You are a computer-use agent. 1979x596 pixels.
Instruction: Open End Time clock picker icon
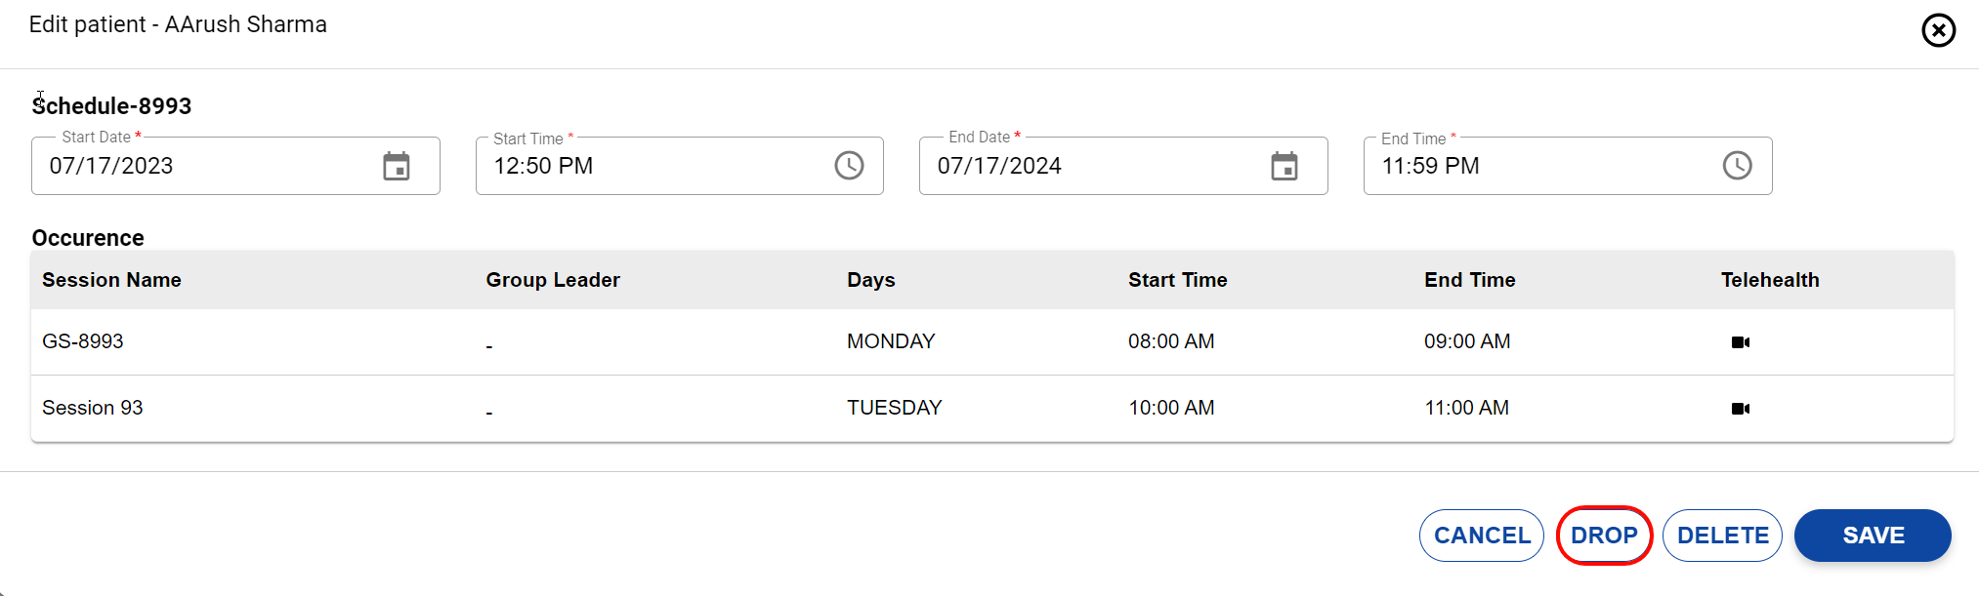pos(1737,166)
